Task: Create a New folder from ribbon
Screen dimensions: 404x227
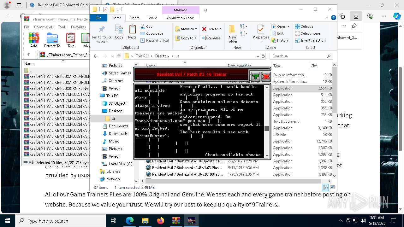Action: click(x=232, y=34)
